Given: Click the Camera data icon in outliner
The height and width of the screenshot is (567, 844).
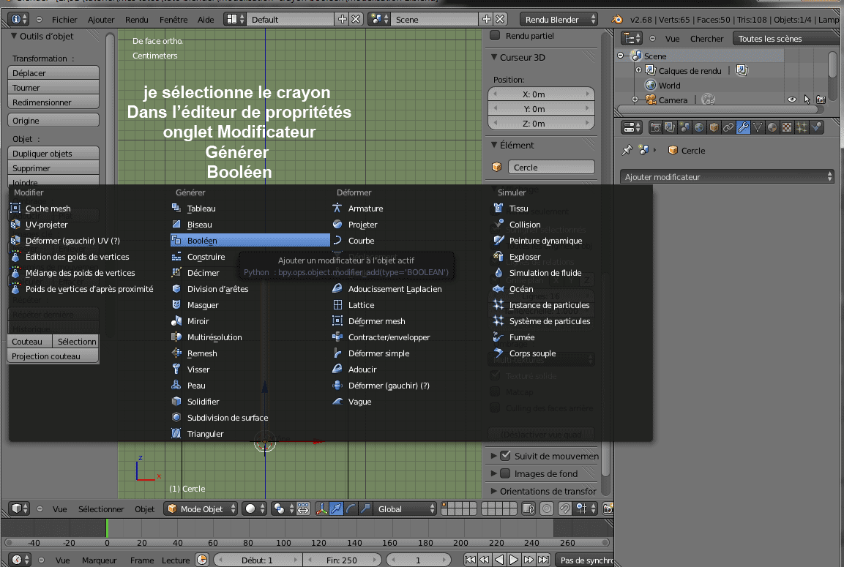Looking at the screenshot, I should (709, 99).
